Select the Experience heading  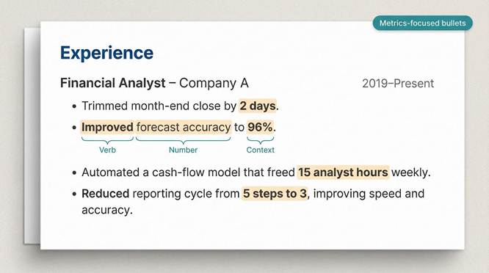[x=106, y=53]
